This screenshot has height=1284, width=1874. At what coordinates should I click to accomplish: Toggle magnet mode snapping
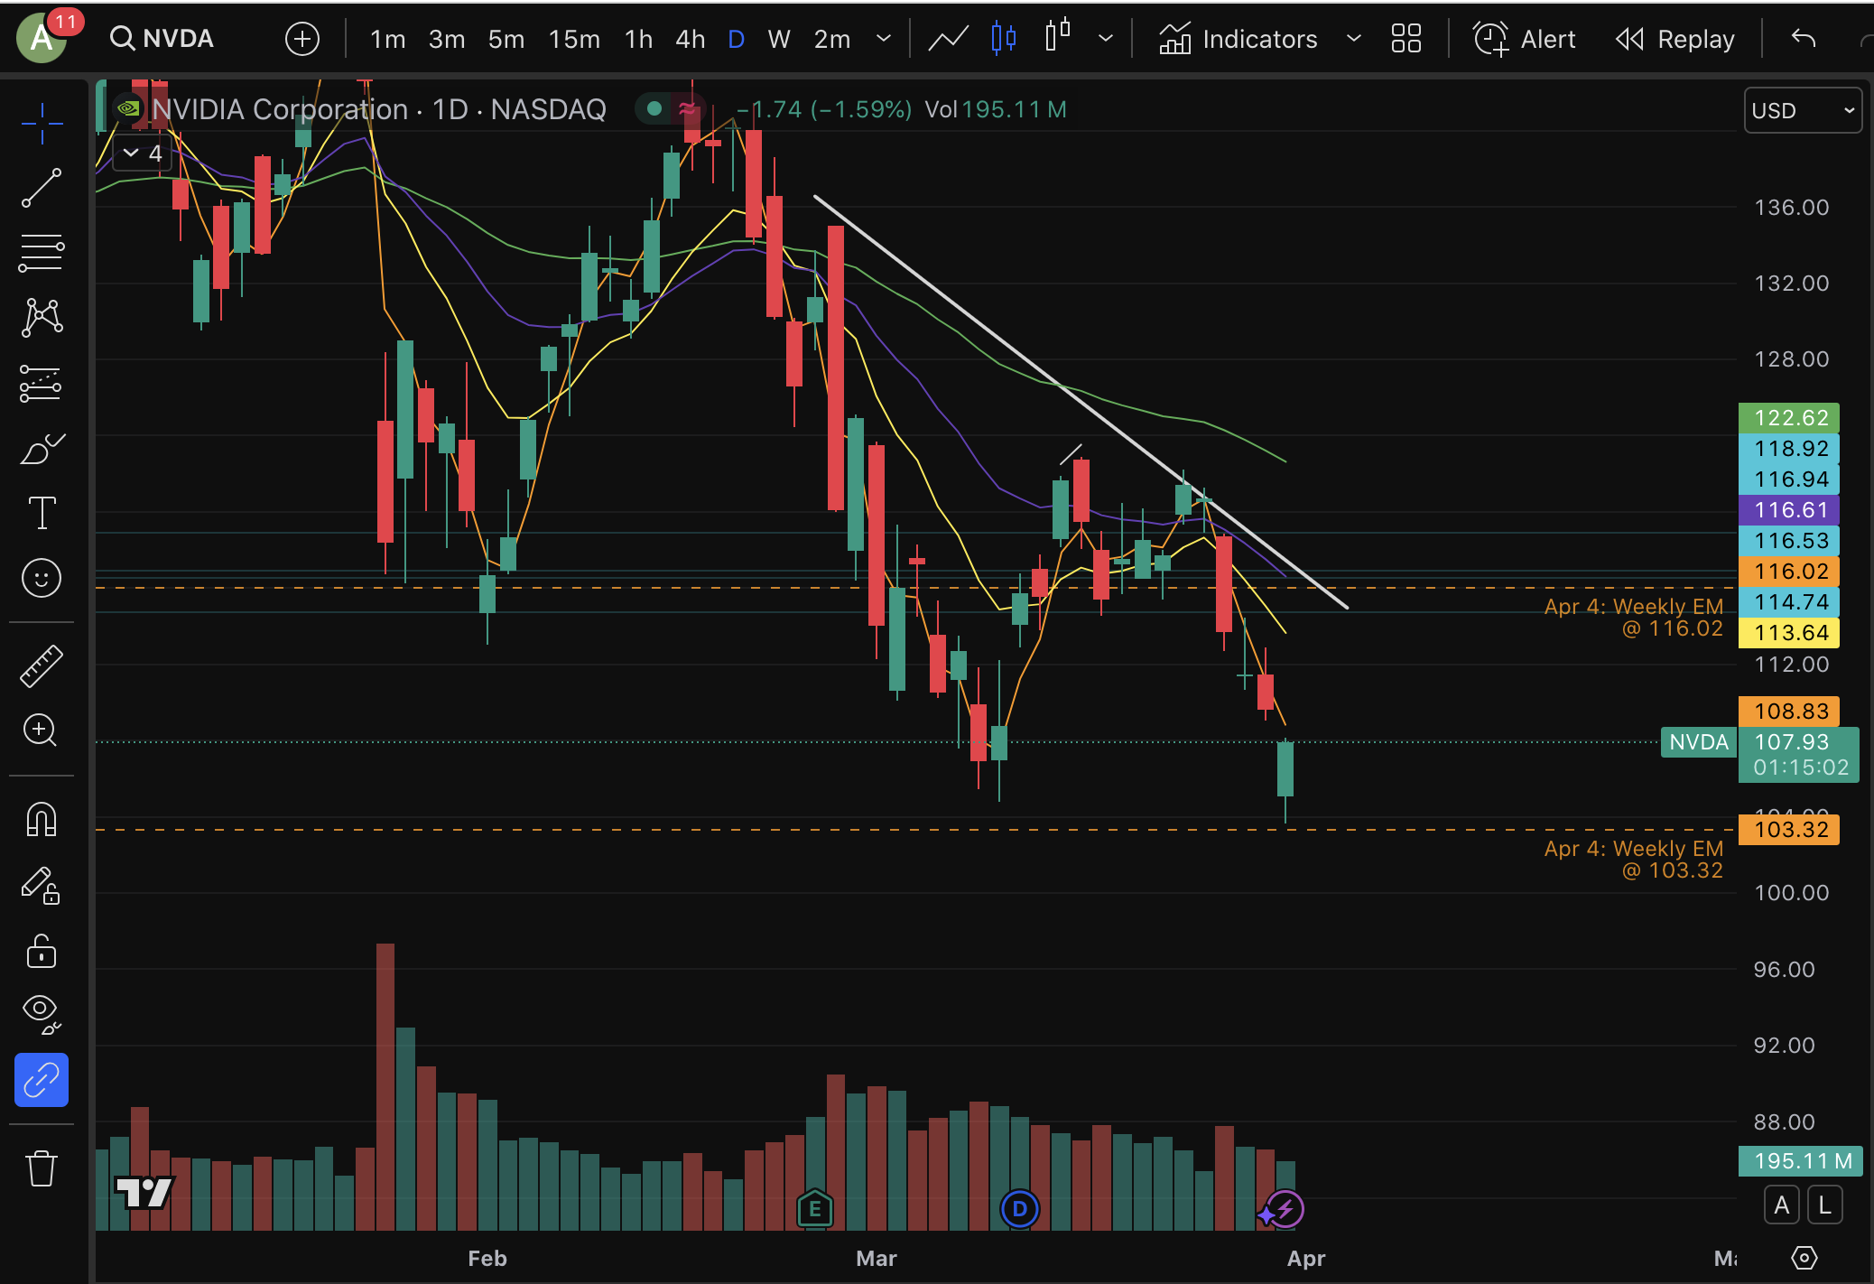pos(42,819)
